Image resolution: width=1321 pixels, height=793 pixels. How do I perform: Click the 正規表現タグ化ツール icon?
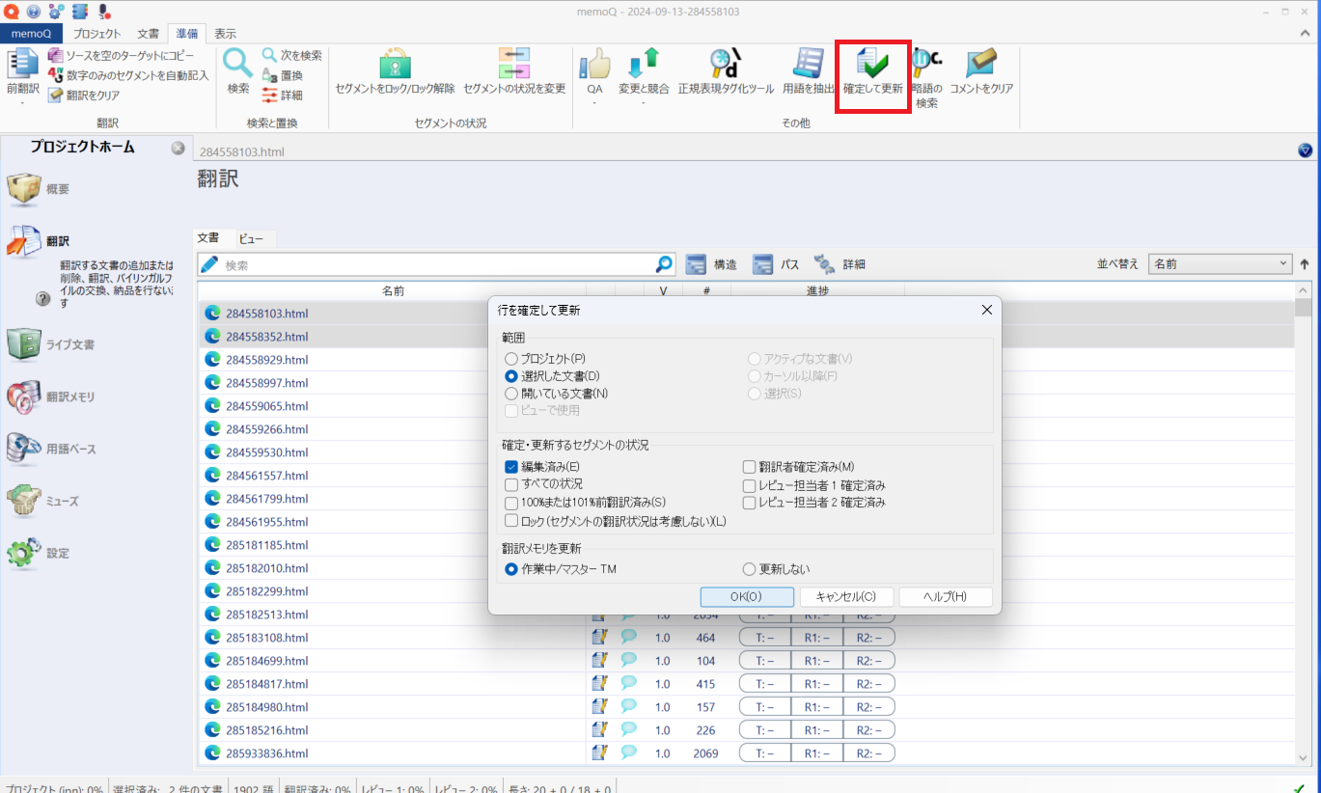point(725,64)
